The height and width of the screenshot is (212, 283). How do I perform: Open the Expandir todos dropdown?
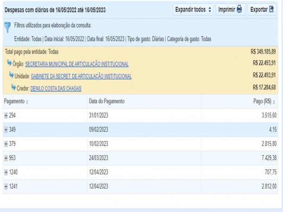pyautogui.click(x=193, y=9)
